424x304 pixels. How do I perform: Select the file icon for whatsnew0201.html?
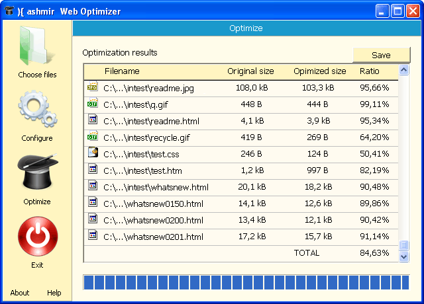coord(93,235)
